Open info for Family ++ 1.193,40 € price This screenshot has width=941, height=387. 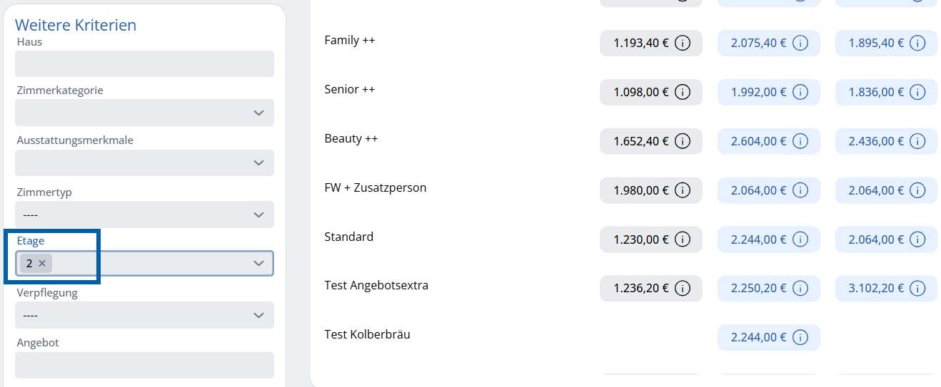(x=683, y=43)
